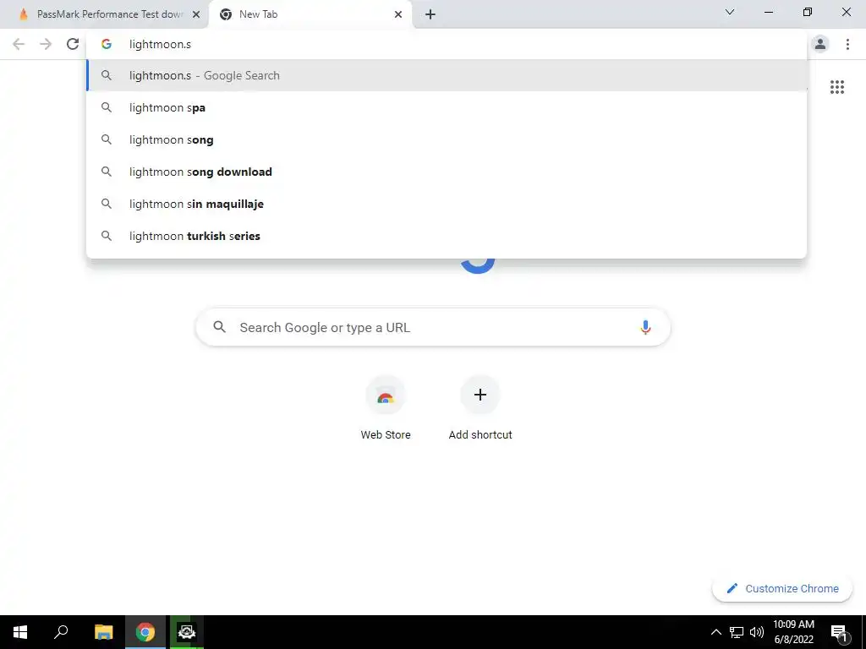
Task: Expand the tab search chevron
Action: point(730,12)
